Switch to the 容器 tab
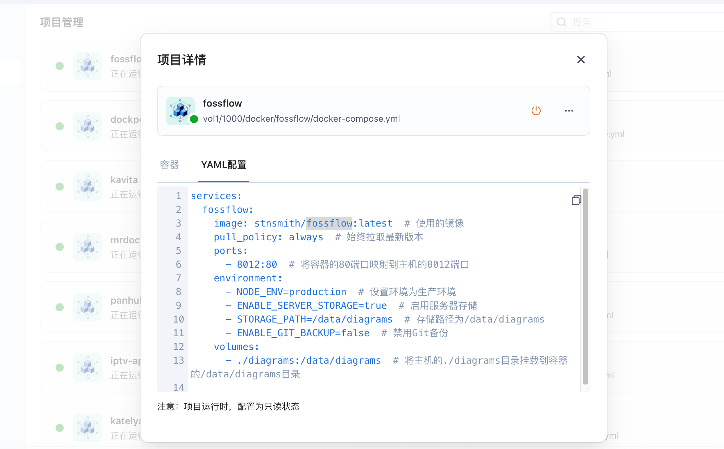This screenshot has height=449, width=724. [x=169, y=165]
